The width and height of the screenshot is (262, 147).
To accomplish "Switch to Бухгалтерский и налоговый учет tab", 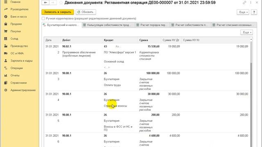I will (x=62, y=25).
